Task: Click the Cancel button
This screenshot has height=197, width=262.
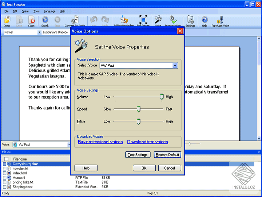Action: click(x=170, y=168)
